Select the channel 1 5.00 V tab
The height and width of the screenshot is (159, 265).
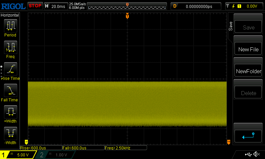18,155
